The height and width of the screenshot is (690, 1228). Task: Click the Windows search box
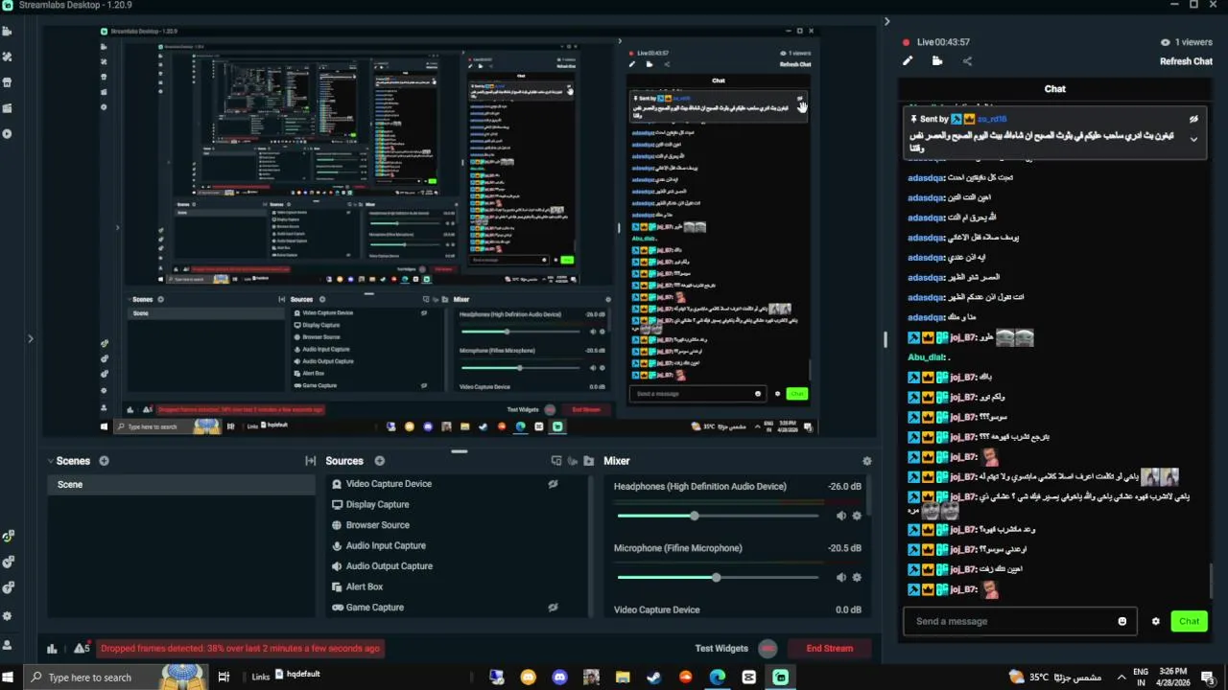[x=115, y=678]
